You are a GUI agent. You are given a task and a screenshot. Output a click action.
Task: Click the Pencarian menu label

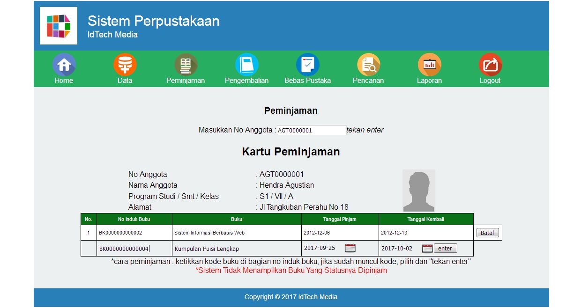click(368, 81)
